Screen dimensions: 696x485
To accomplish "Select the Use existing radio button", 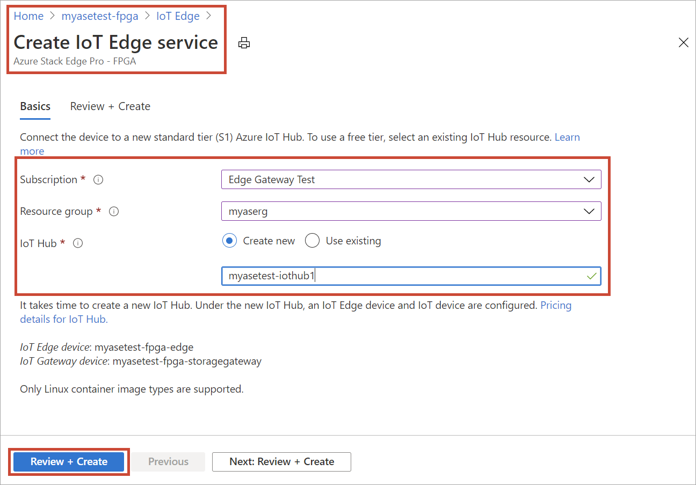I will click(312, 241).
